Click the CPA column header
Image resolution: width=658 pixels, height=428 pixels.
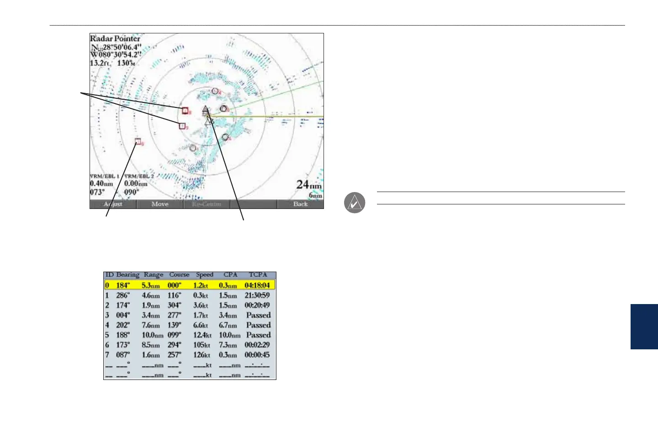coord(230,275)
